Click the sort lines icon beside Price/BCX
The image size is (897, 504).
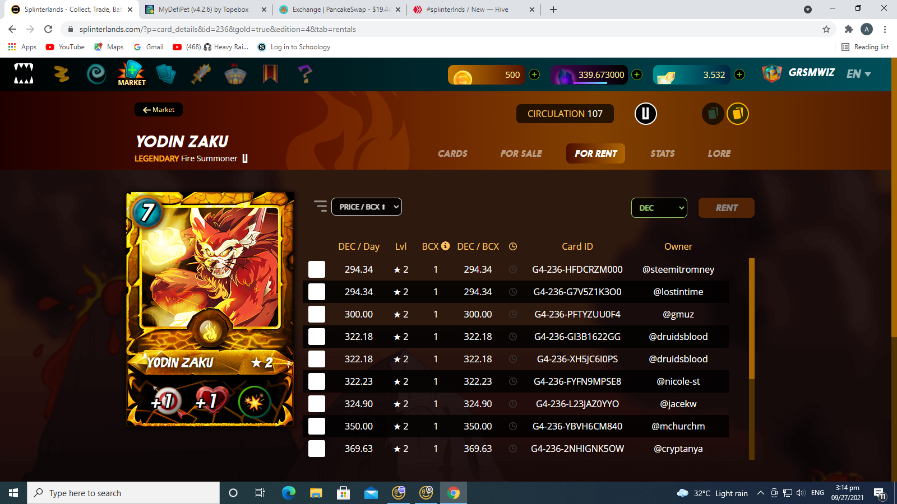point(320,206)
